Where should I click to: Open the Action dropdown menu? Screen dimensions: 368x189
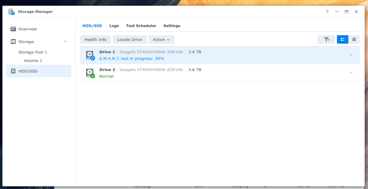[161, 39]
